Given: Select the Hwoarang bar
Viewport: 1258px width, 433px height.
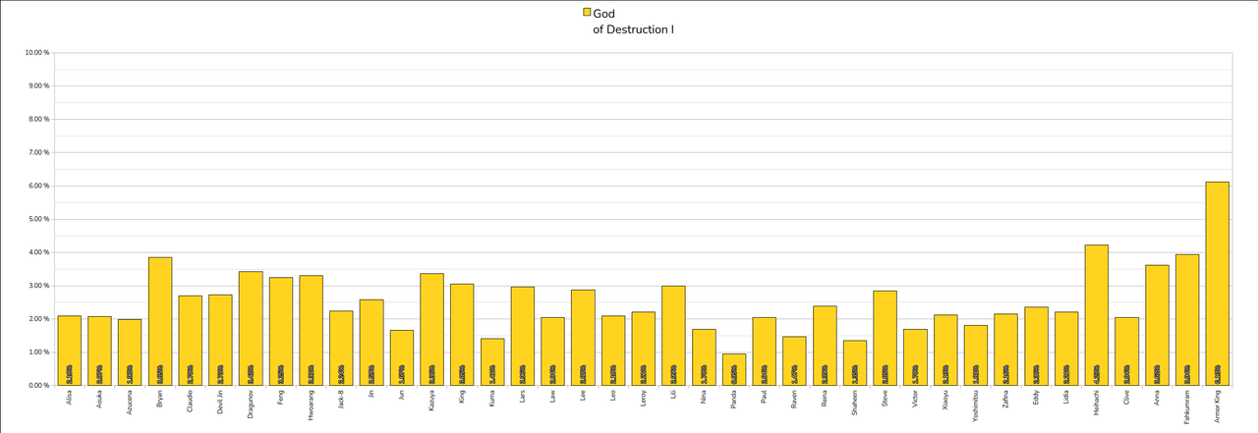Looking at the screenshot, I should pos(311,331).
